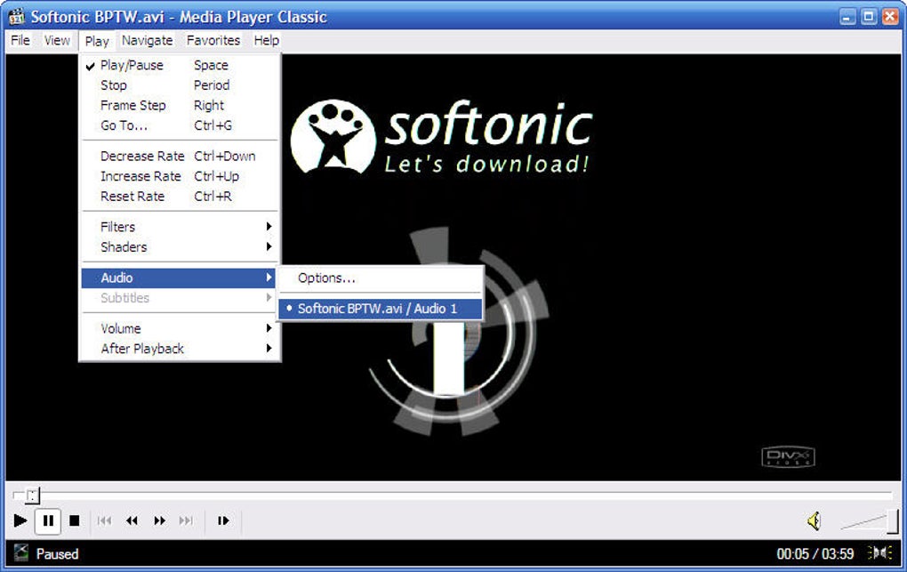The width and height of the screenshot is (907, 572).
Task: Click the rewind (decrease speed) icon
Action: click(132, 520)
